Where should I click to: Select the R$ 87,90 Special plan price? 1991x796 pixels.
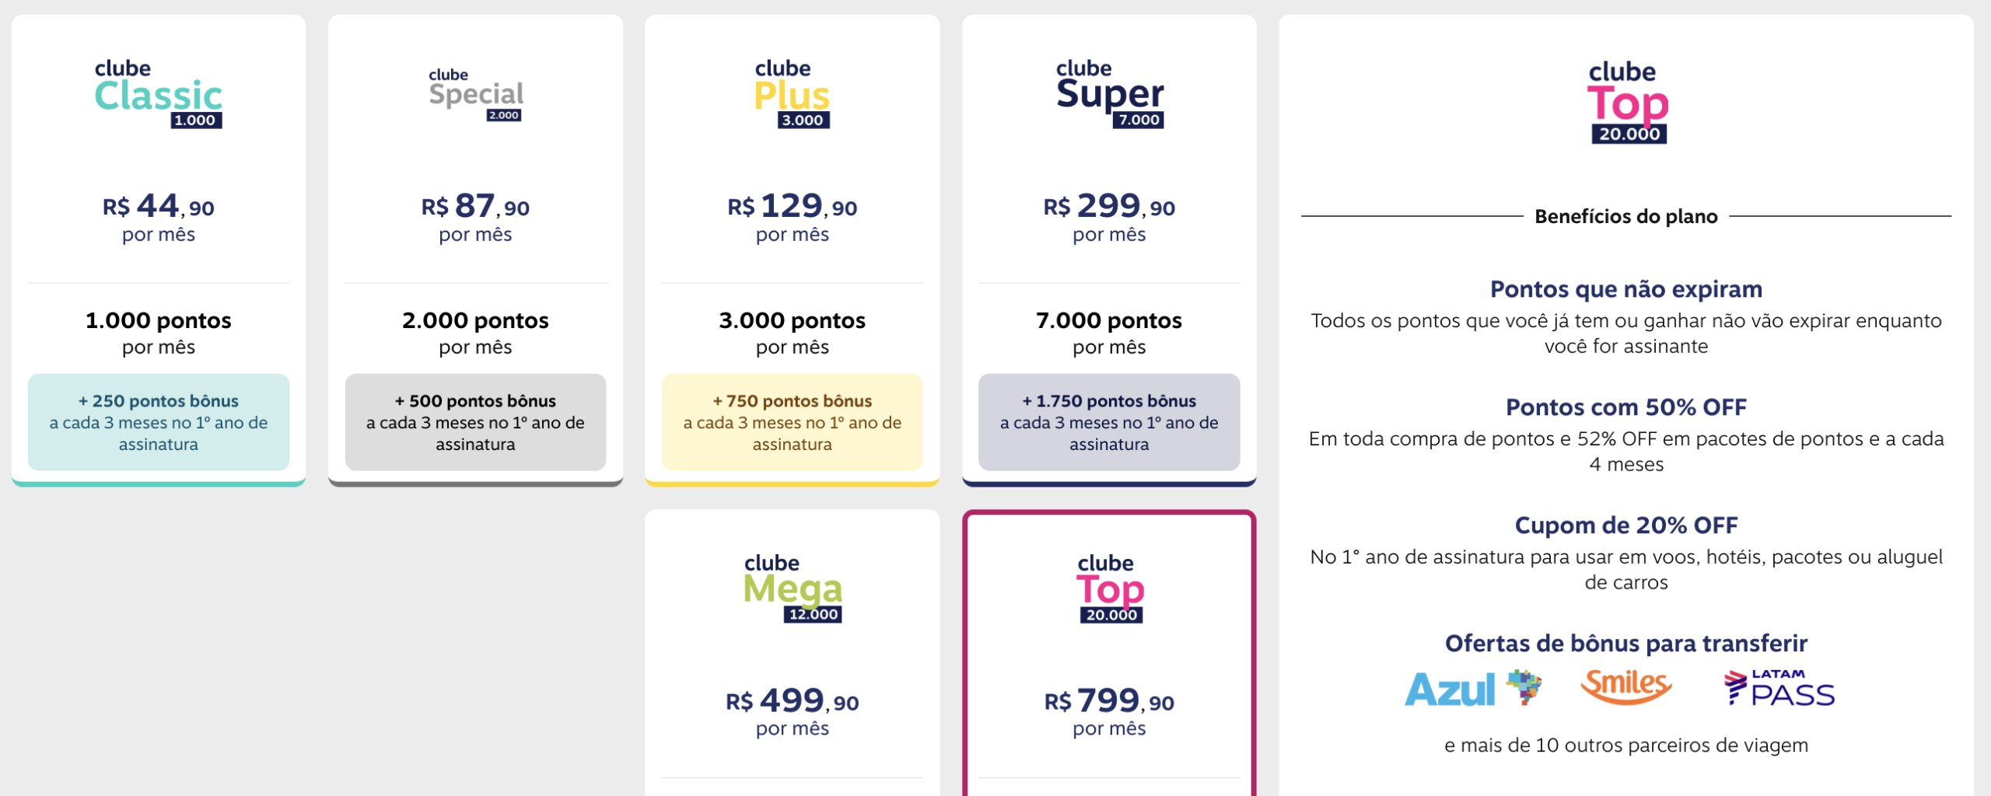click(475, 206)
